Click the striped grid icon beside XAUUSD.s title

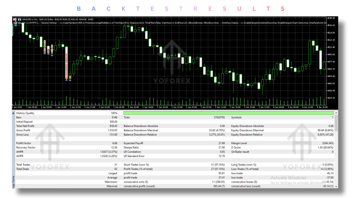point(15,19)
